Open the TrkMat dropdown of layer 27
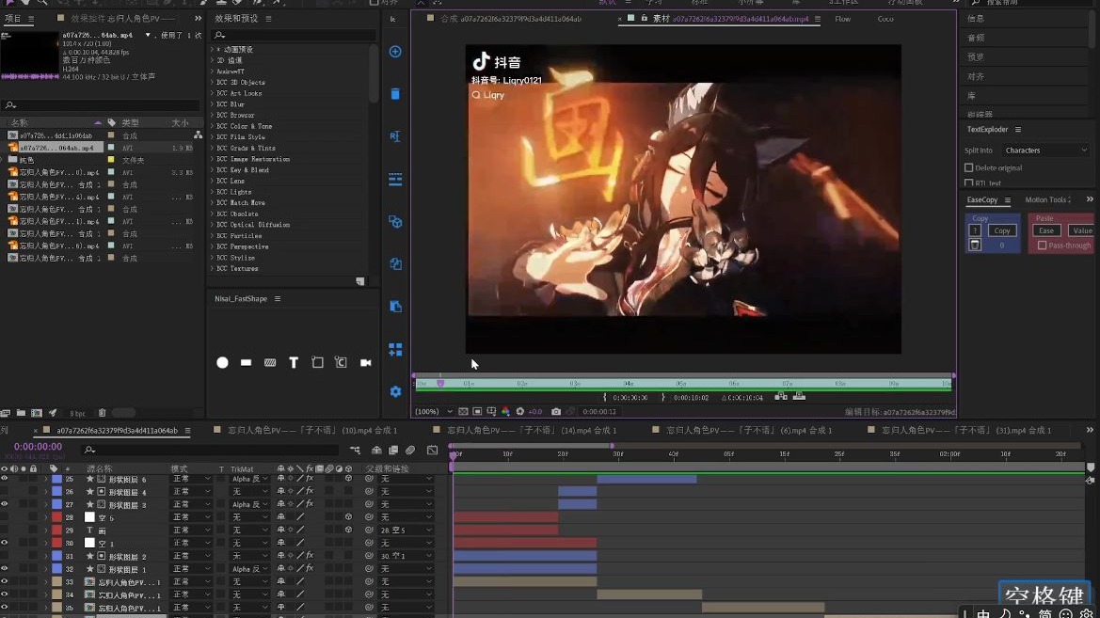 coord(249,504)
